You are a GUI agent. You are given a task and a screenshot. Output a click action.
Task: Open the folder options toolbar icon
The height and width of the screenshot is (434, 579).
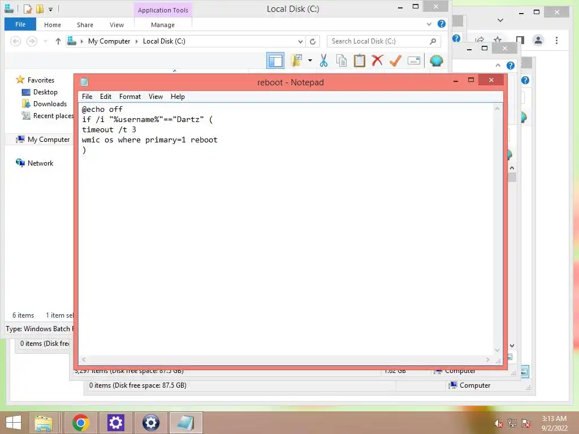coord(296,60)
